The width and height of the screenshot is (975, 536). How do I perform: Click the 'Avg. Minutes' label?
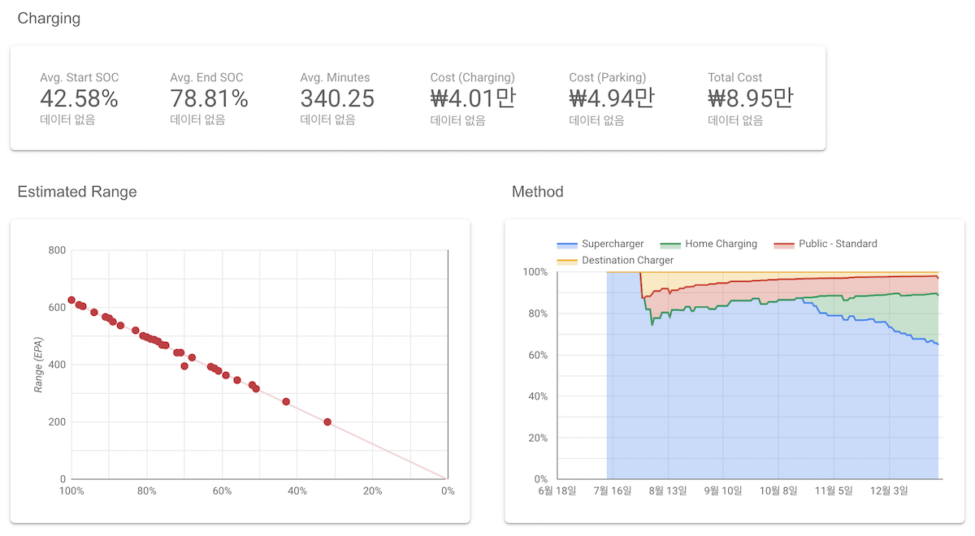pyautogui.click(x=335, y=78)
